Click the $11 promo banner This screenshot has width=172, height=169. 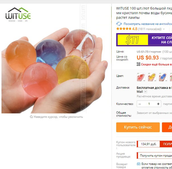144,40
